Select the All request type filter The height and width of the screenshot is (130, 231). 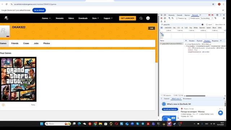(x=161, y=28)
